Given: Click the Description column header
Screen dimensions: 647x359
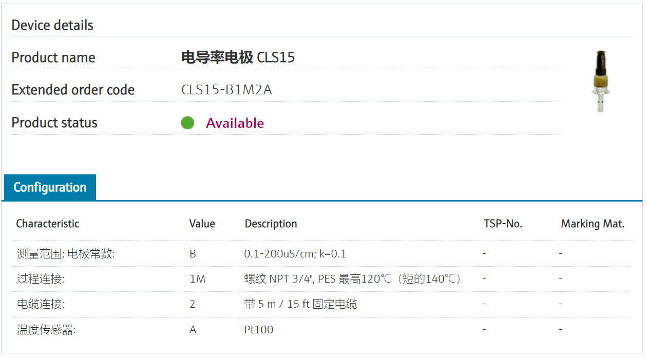Looking at the screenshot, I should click(x=271, y=224).
